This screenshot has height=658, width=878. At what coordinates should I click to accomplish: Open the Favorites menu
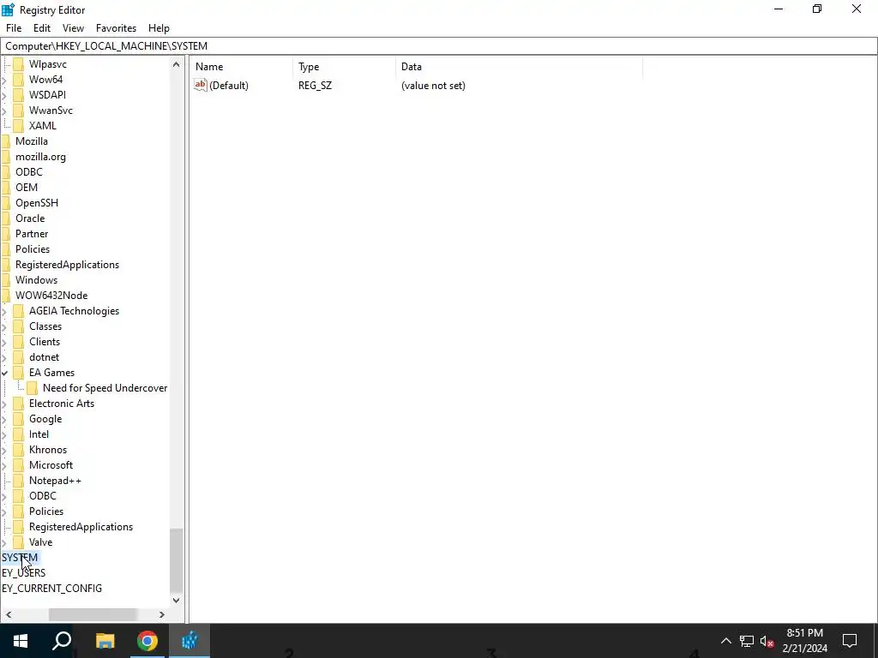[x=116, y=28]
